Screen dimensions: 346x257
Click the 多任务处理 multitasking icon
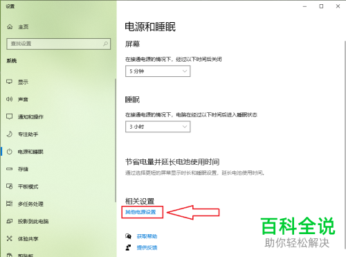tap(9, 204)
